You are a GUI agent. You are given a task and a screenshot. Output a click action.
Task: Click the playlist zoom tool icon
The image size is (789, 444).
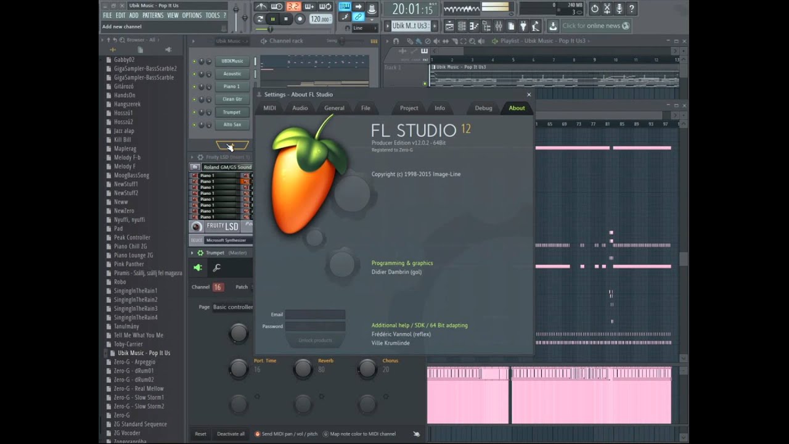click(472, 41)
